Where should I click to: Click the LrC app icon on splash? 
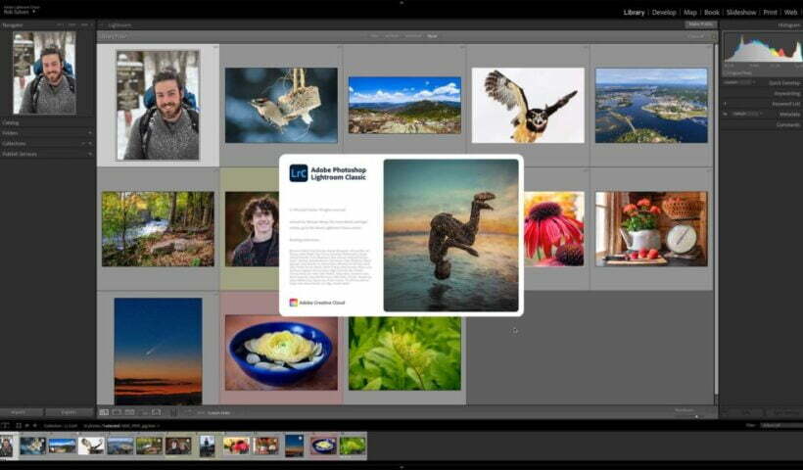(x=300, y=172)
